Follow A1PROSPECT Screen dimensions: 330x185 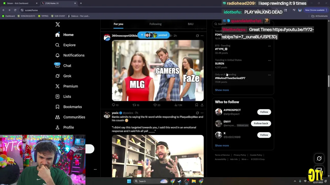[x=264, y=112]
